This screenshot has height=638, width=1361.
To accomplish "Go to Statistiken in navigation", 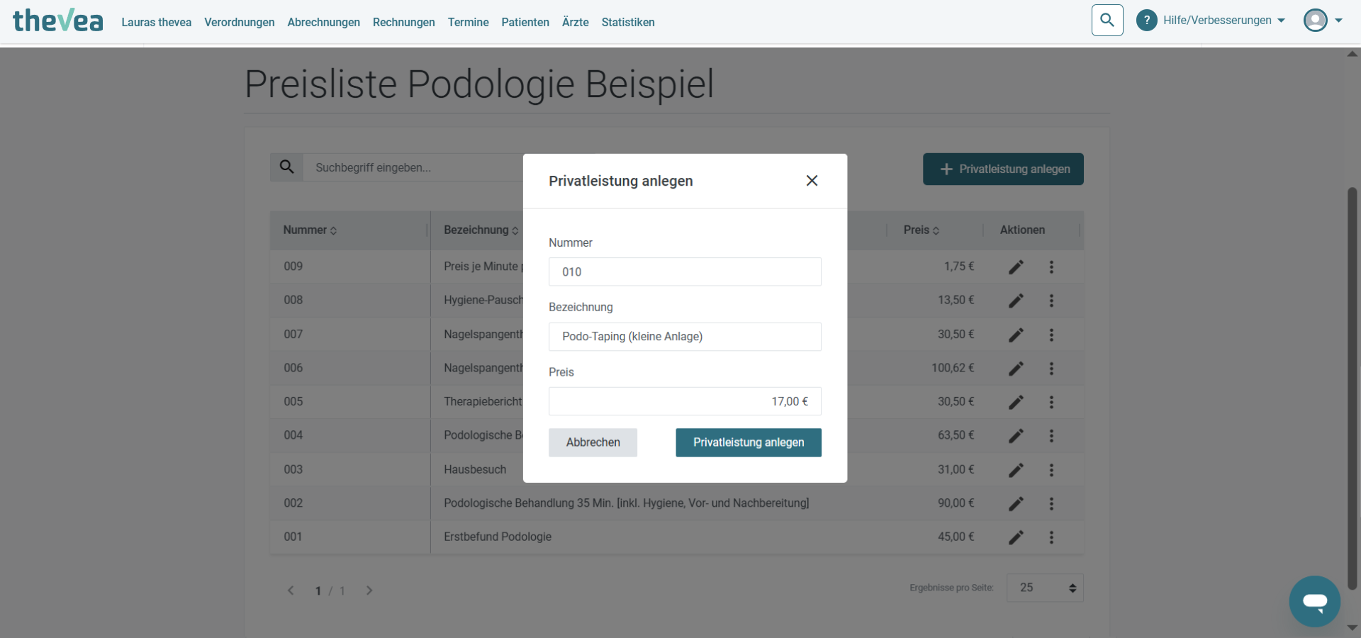I will click(x=628, y=23).
